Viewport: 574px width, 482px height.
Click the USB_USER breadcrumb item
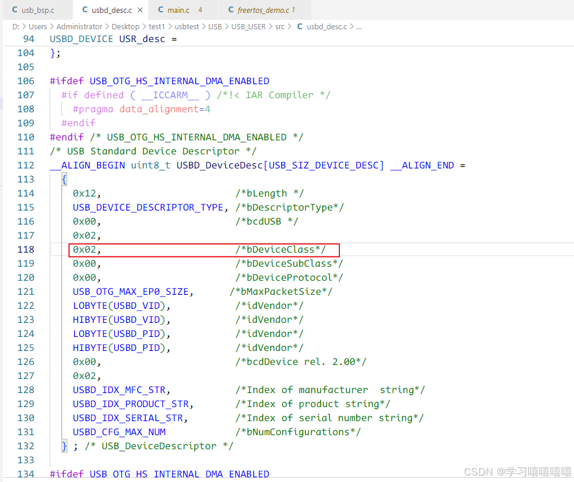pyautogui.click(x=249, y=26)
